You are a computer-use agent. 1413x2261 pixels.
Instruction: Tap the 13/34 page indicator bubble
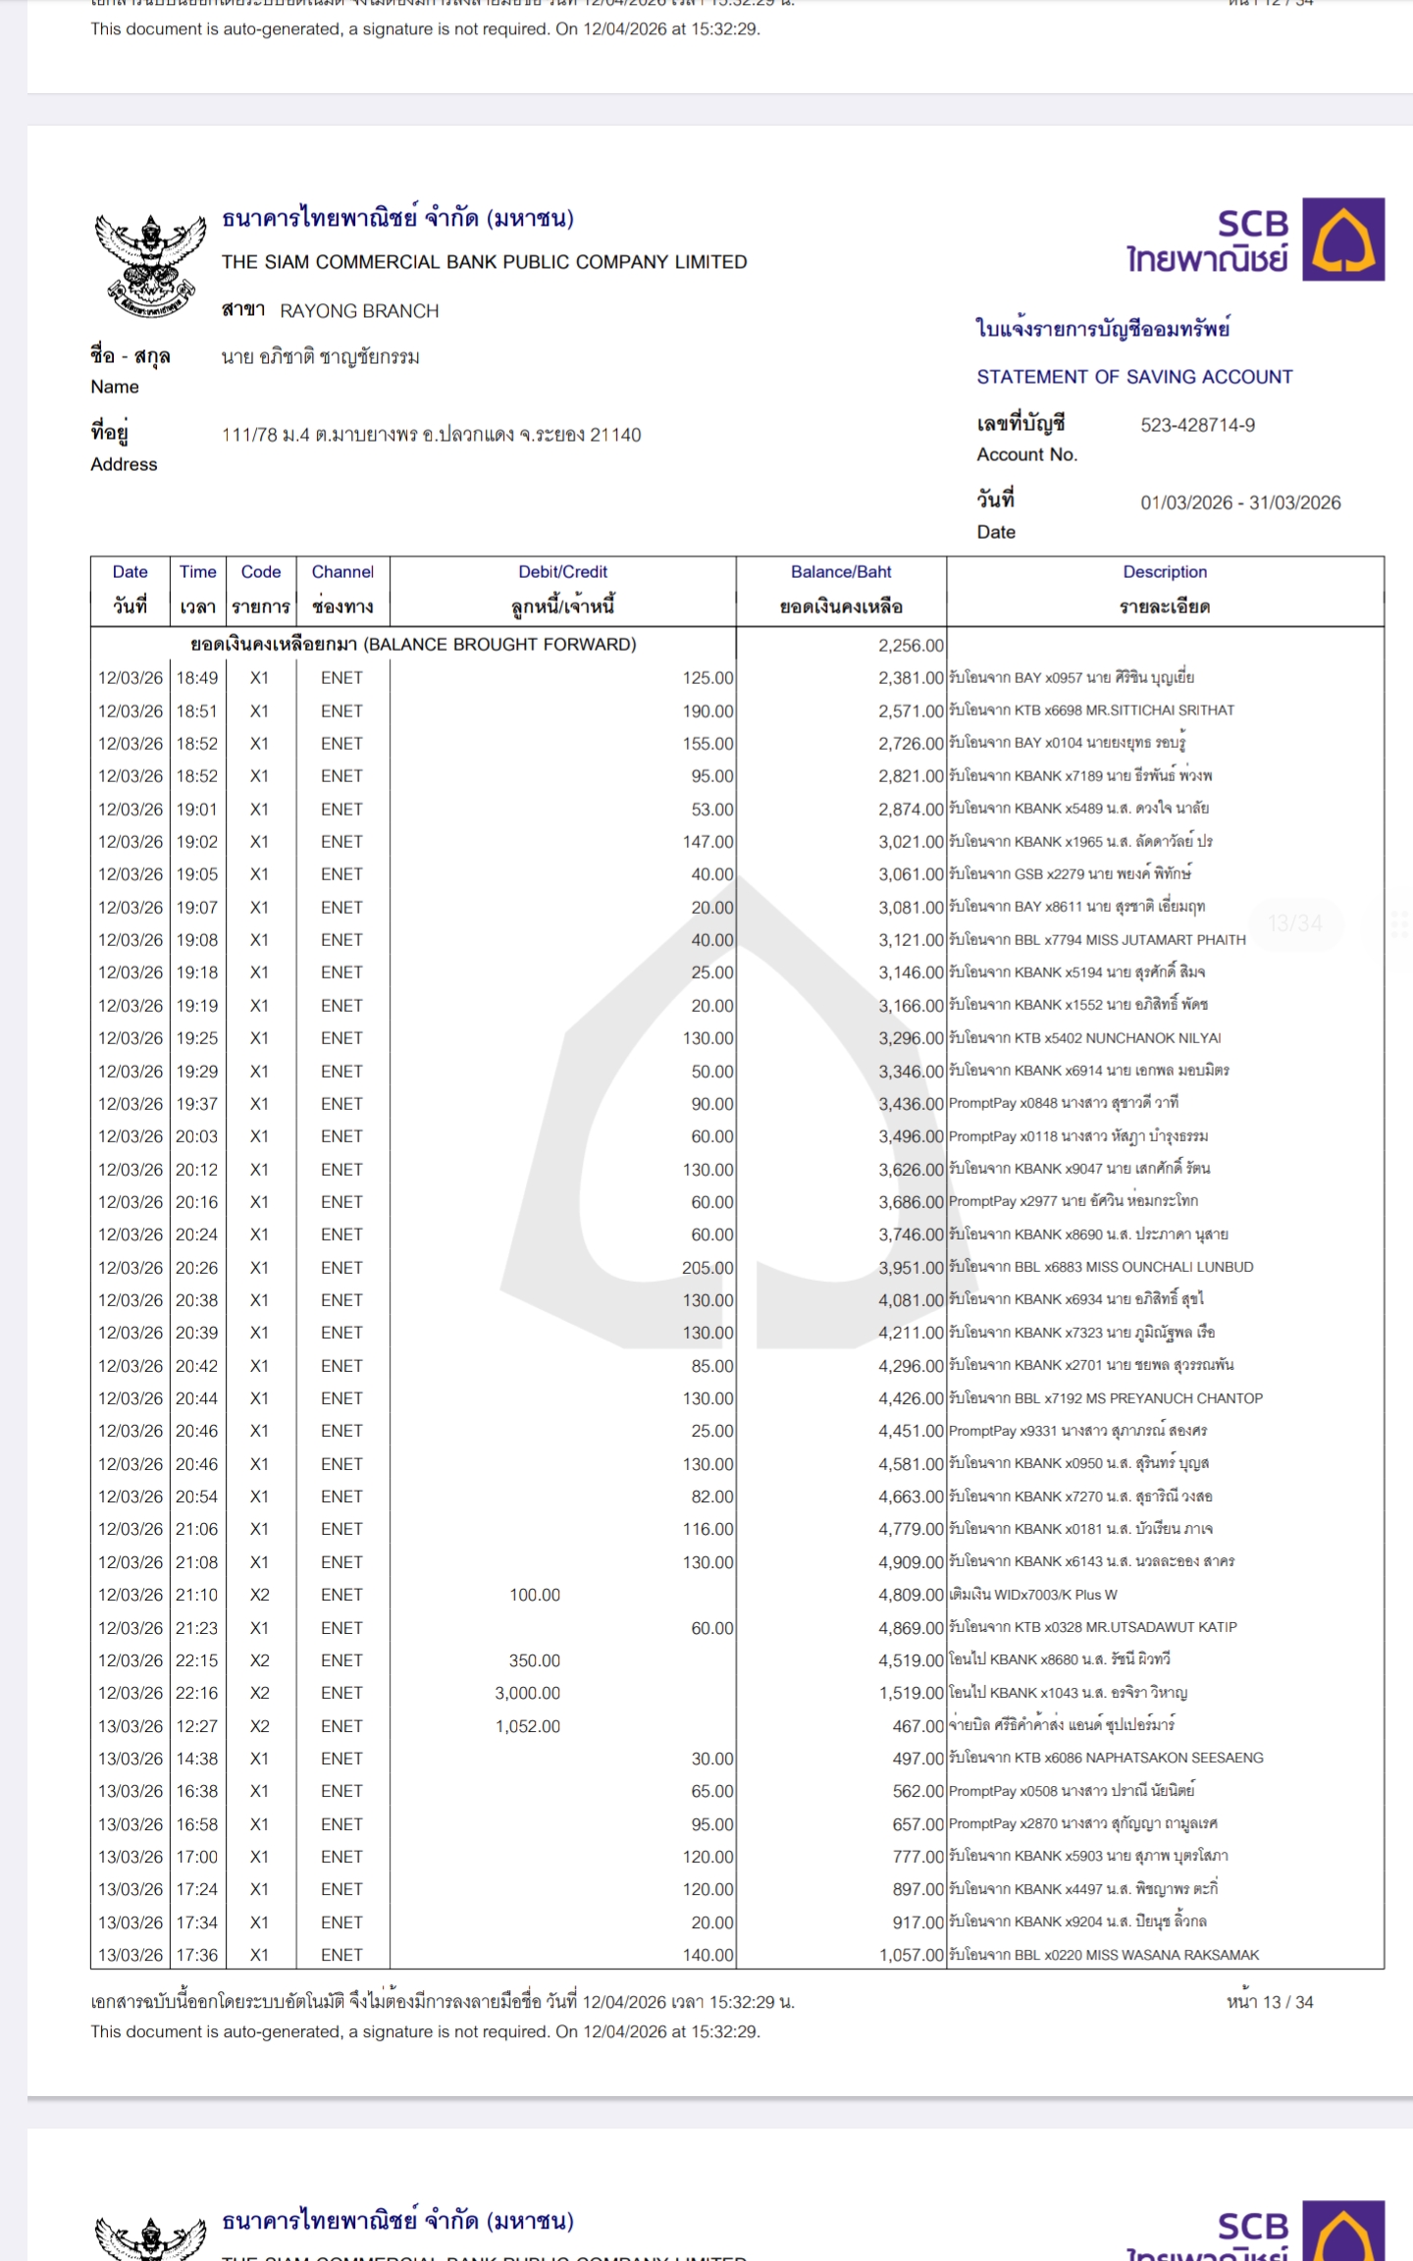(x=1294, y=923)
